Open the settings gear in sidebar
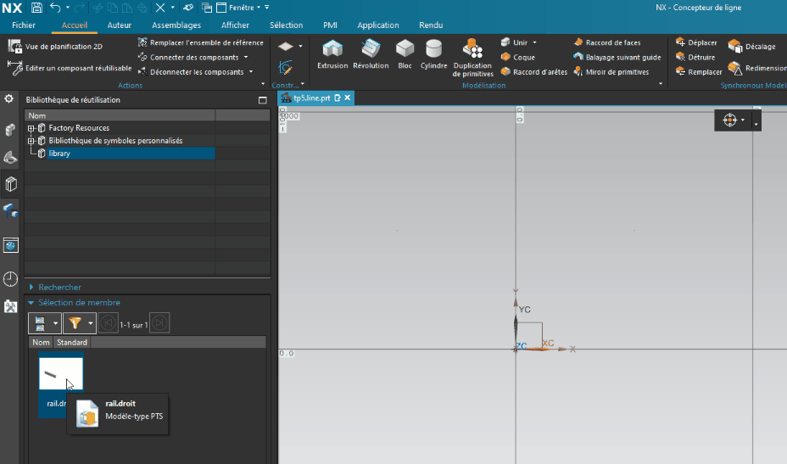Screen dimensions: 787x464 point(9,98)
